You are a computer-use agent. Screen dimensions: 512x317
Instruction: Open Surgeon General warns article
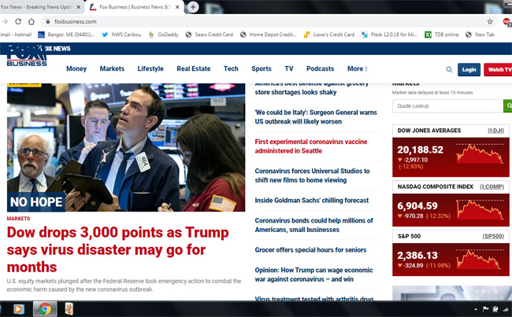pos(316,117)
